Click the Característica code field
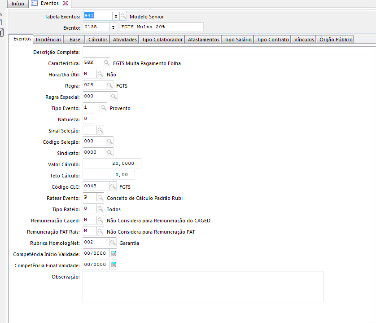The width and height of the screenshot is (376, 323). [93, 63]
